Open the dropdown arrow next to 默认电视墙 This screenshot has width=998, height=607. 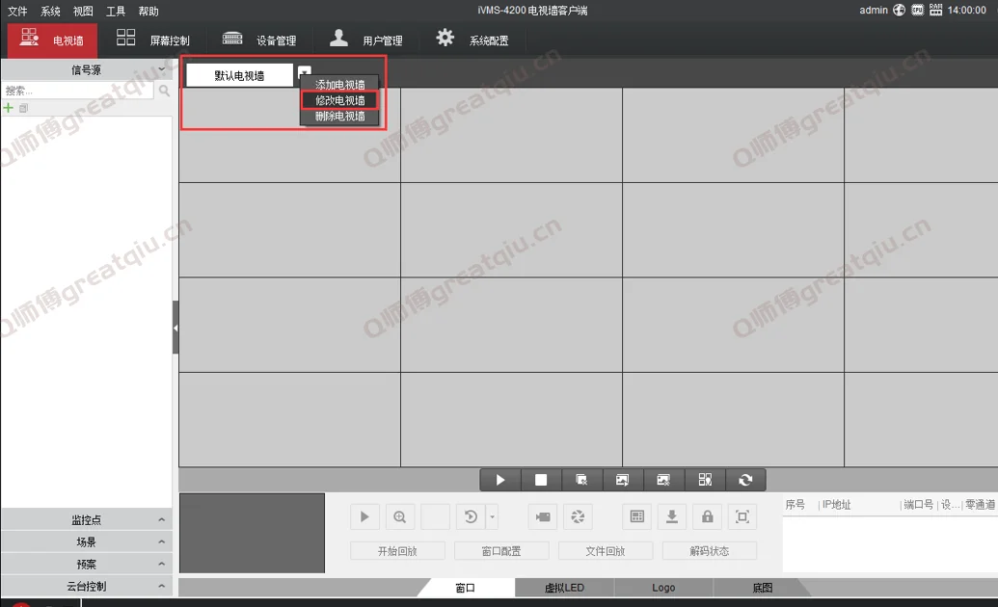305,72
